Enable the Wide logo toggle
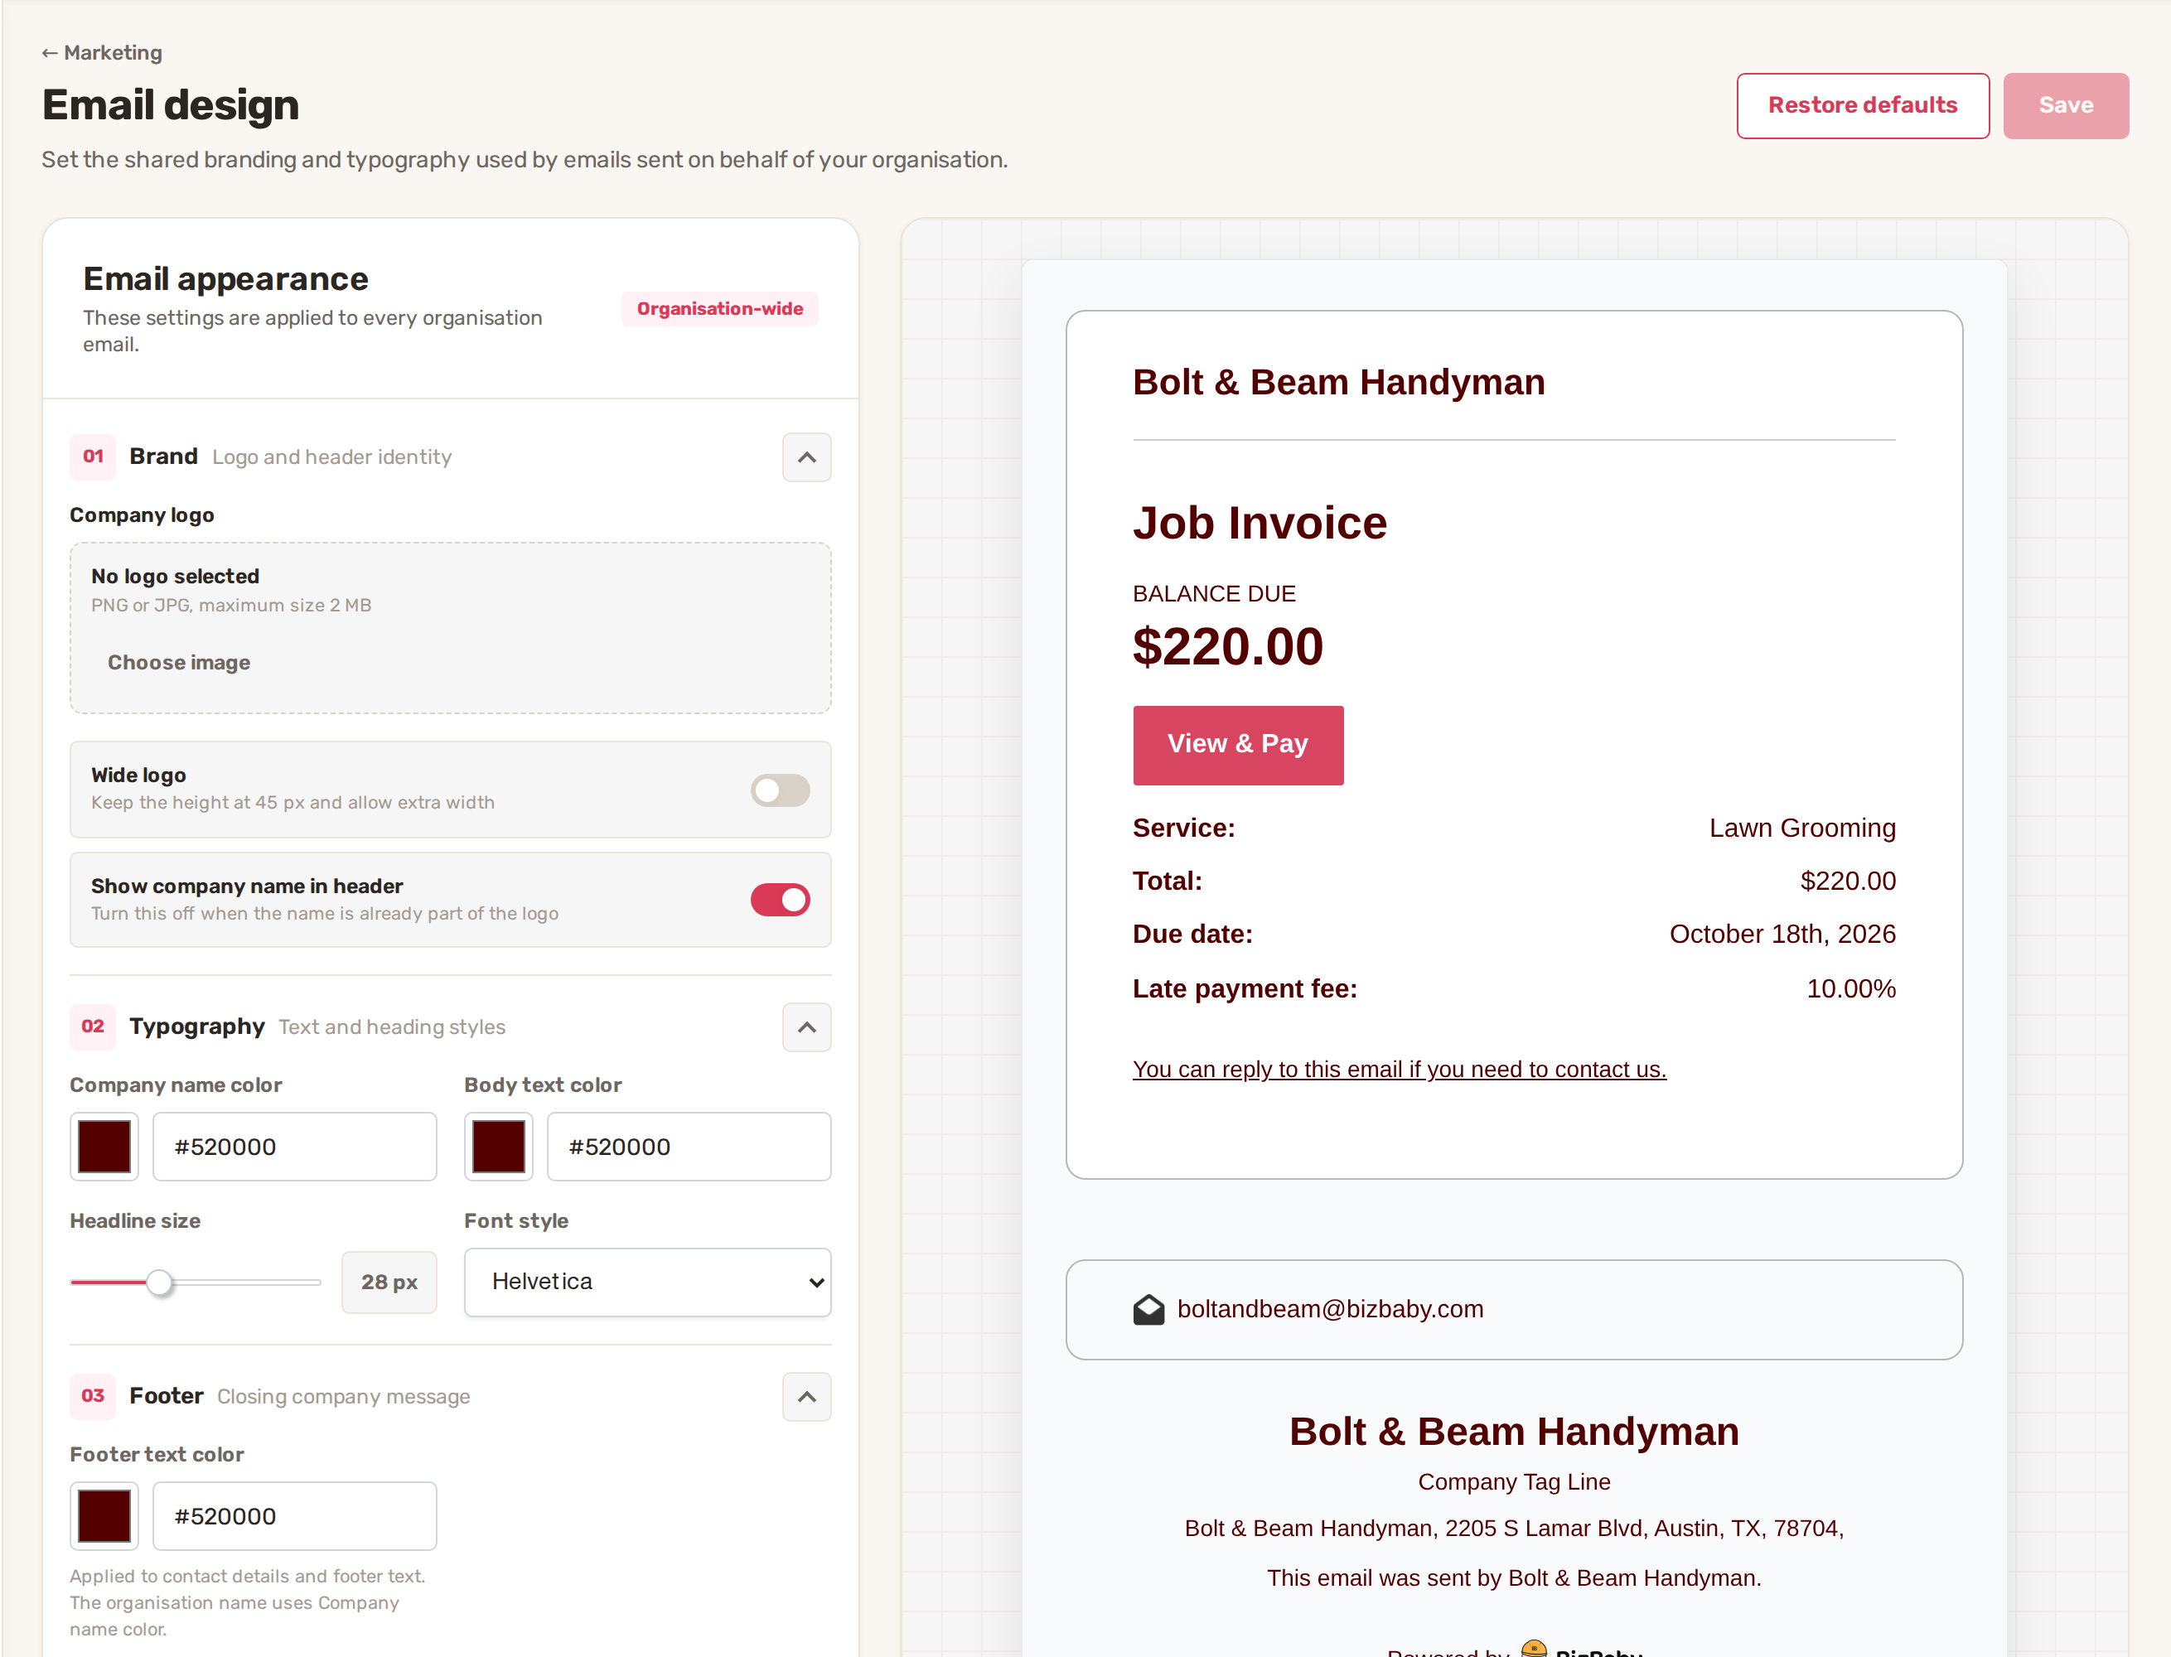The height and width of the screenshot is (1657, 2171). [x=781, y=790]
